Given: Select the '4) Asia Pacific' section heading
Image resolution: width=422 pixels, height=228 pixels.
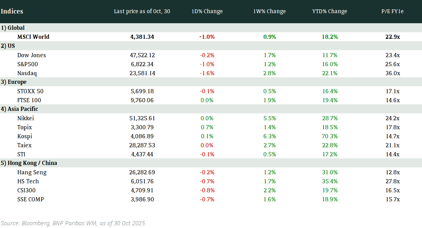Looking at the screenshot, I should [19, 109].
